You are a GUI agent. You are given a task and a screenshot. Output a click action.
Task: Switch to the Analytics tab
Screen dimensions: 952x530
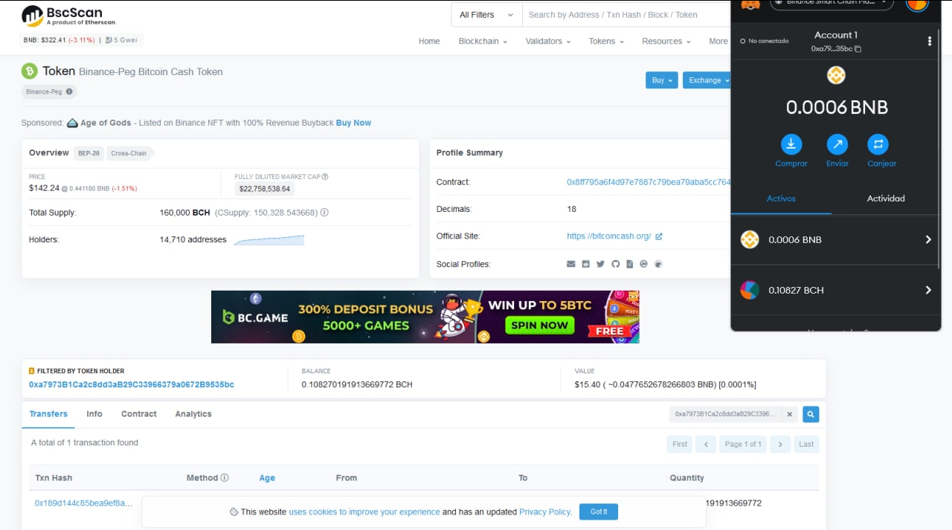tap(193, 414)
